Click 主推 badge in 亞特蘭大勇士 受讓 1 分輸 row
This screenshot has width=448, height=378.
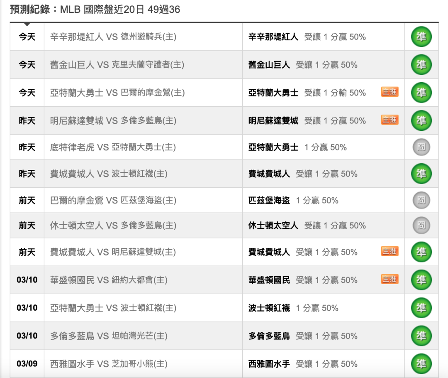pos(390,92)
